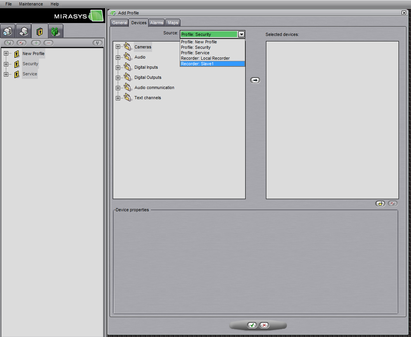Click the wrench settings button in left toolbar
The width and height of the screenshot is (411, 337).
[97, 43]
